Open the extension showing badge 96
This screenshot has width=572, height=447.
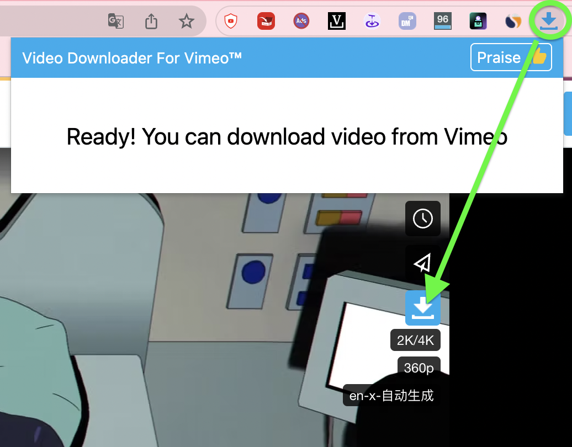tap(442, 21)
